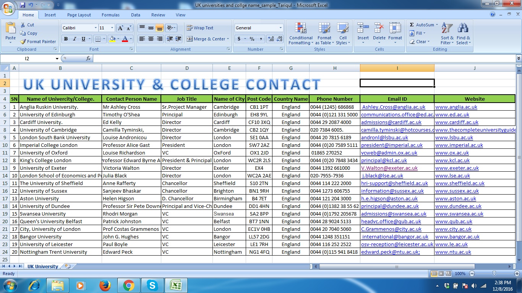The width and height of the screenshot is (522, 293).
Task: Open admissions@cardiff.ac.uk email link
Action: click(391, 122)
